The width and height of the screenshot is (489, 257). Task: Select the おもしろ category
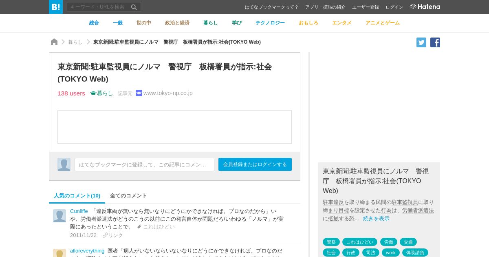click(x=308, y=23)
